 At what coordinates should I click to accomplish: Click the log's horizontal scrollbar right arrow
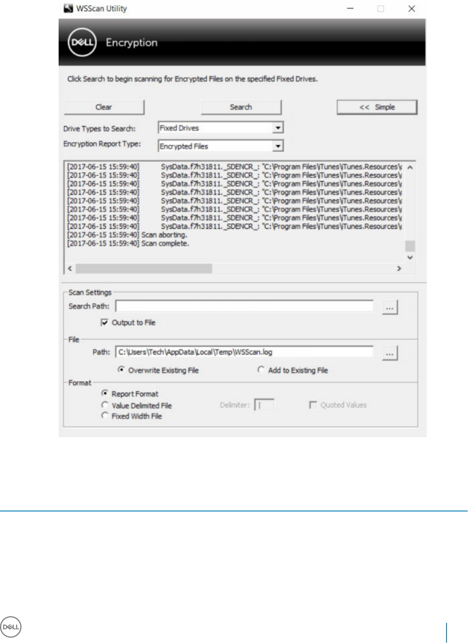[399, 268]
